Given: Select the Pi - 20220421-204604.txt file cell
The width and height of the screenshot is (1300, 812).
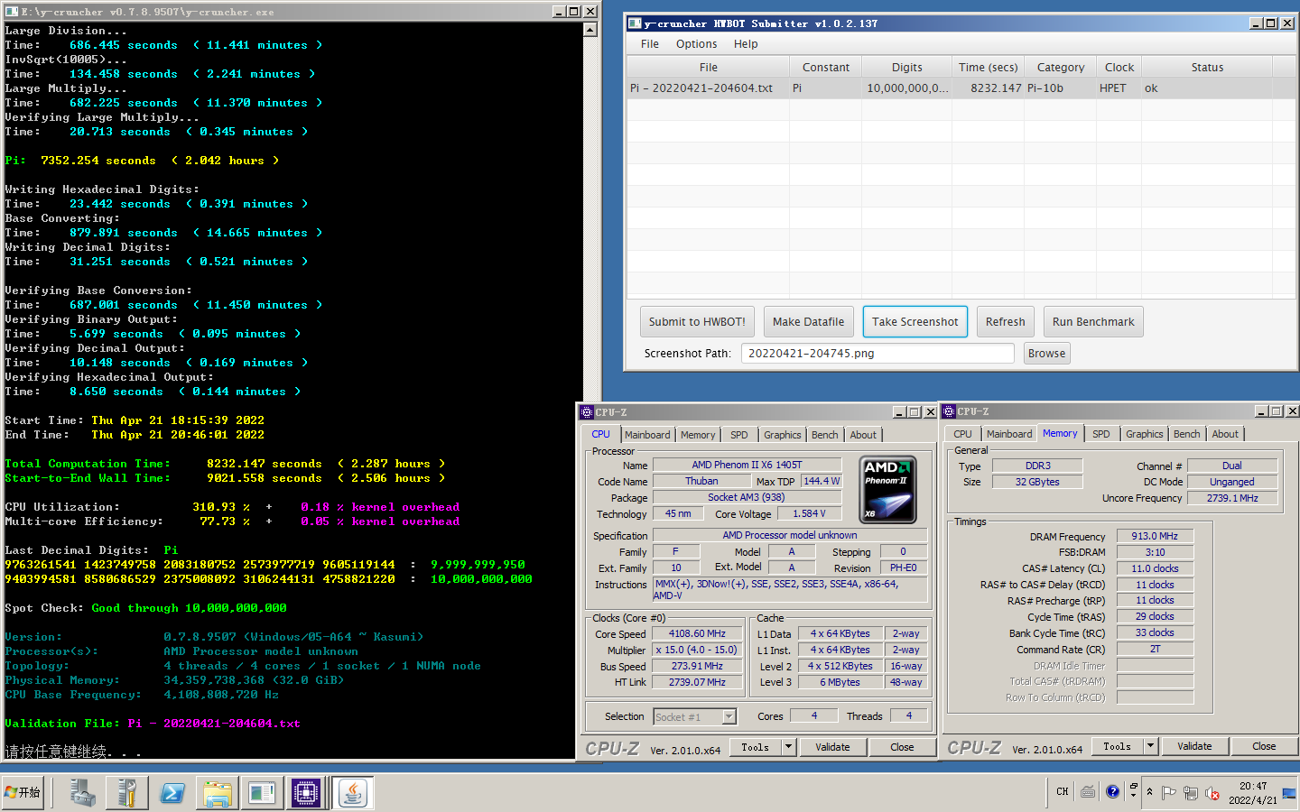Looking at the screenshot, I should [708, 88].
